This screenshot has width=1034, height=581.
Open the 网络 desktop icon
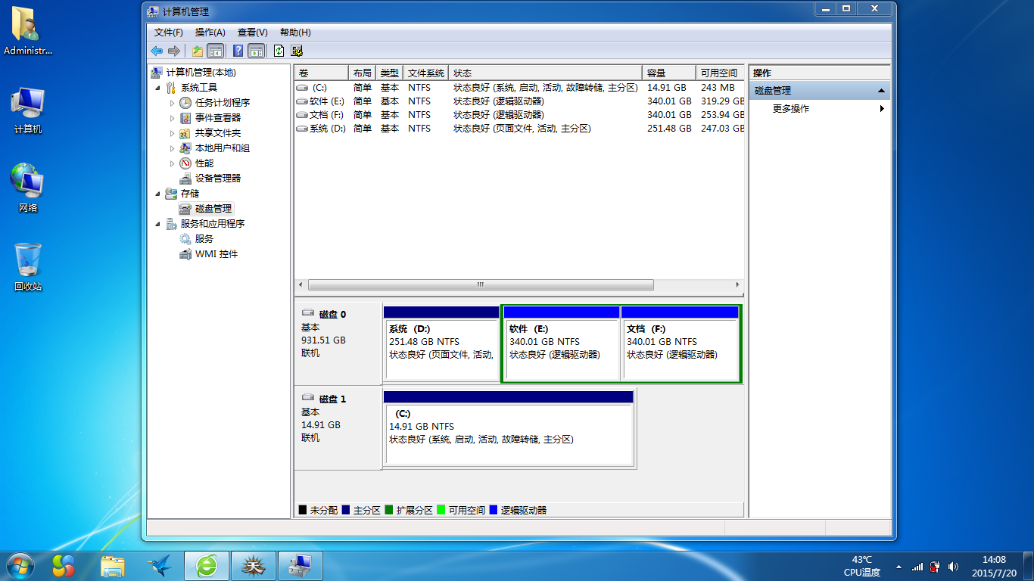[x=28, y=188]
